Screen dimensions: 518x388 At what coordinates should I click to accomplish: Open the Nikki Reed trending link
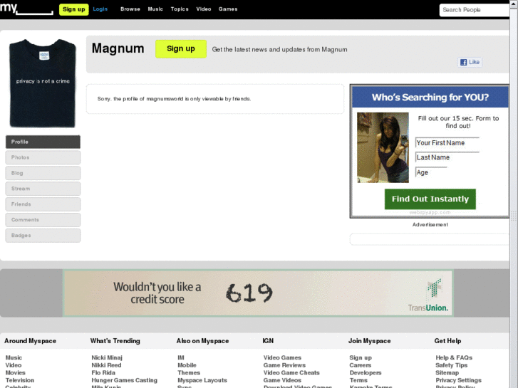coord(106,365)
